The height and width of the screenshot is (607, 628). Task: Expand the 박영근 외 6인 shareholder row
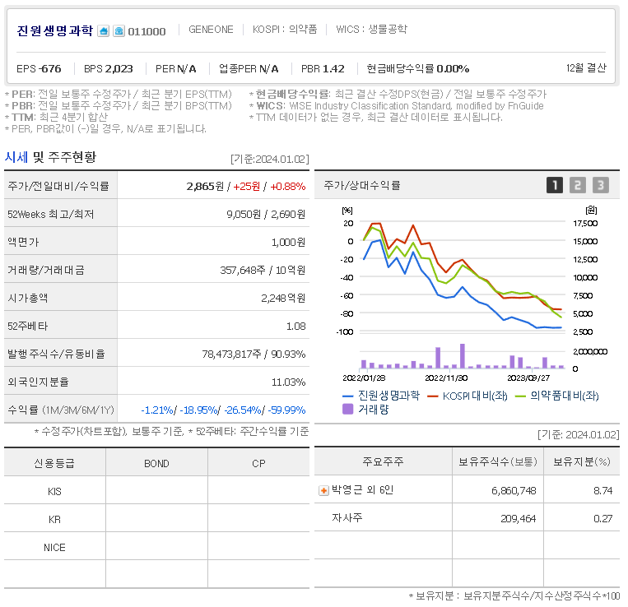[323, 490]
